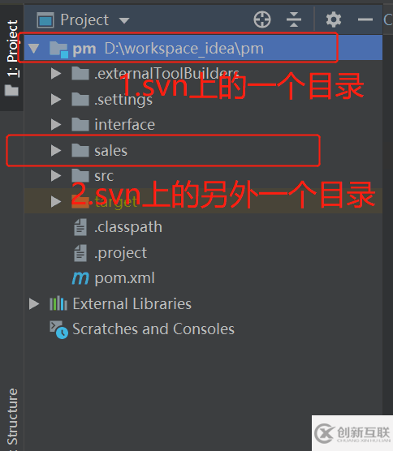Expand External Libraries node
The width and height of the screenshot is (393, 451).
pyautogui.click(x=34, y=303)
